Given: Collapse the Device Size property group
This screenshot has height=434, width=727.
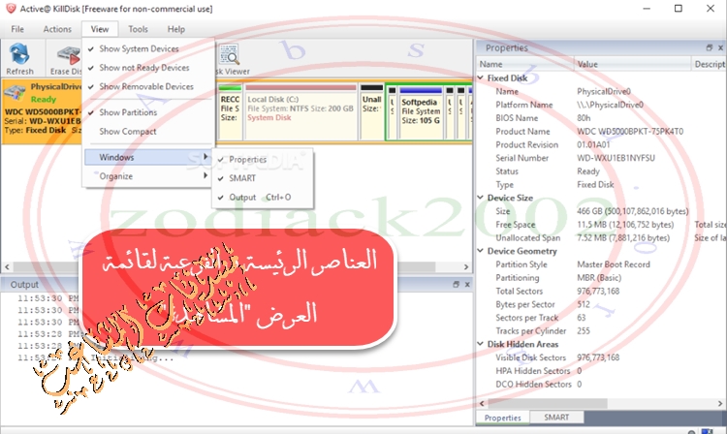Looking at the screenshot, I should (x=481, y=198).
